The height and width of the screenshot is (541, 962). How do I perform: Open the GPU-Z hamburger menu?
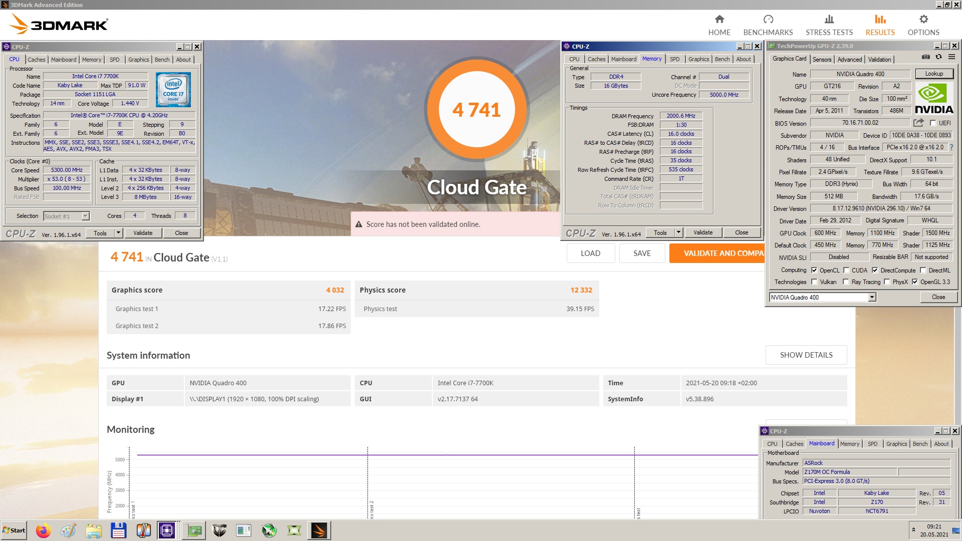(x=951, y=57)
